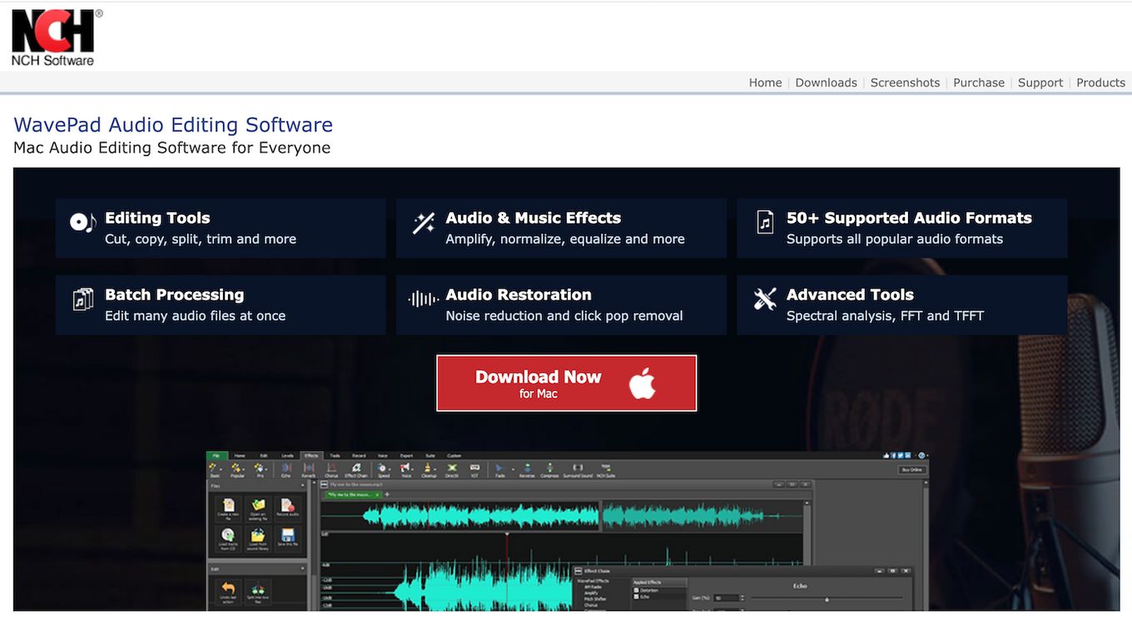Click the Record audio icon
Screen dimensions: 1132x619
[288, 507]
